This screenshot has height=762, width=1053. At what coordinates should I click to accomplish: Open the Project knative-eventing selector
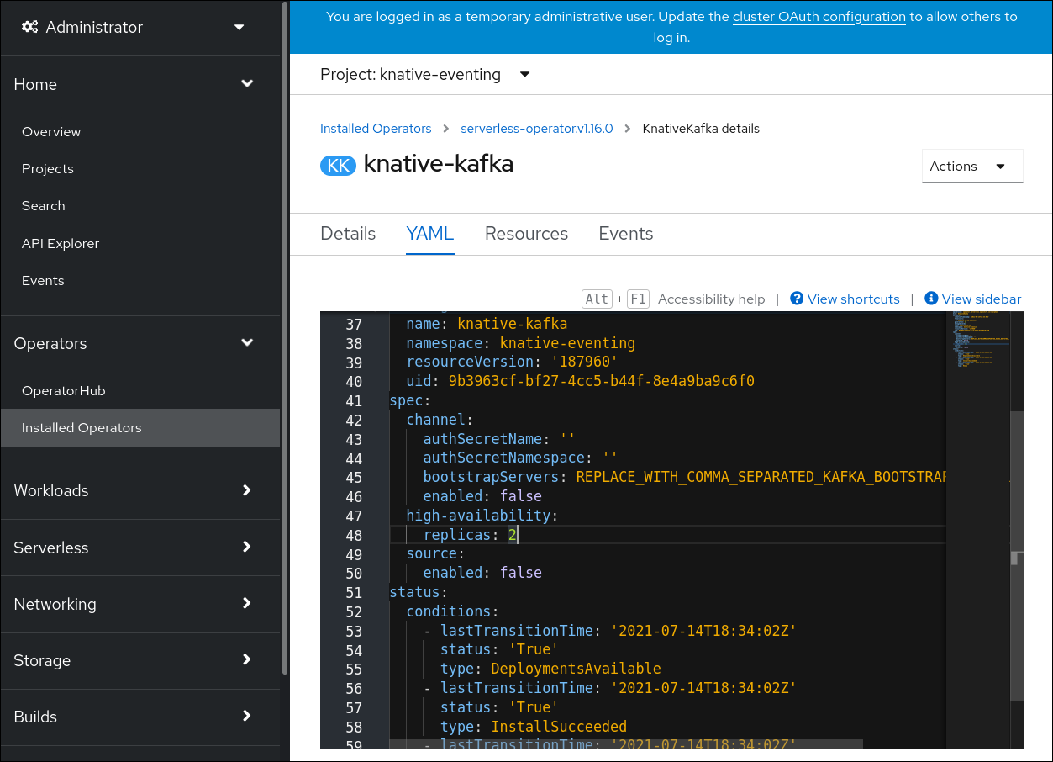tap(424, 75)
